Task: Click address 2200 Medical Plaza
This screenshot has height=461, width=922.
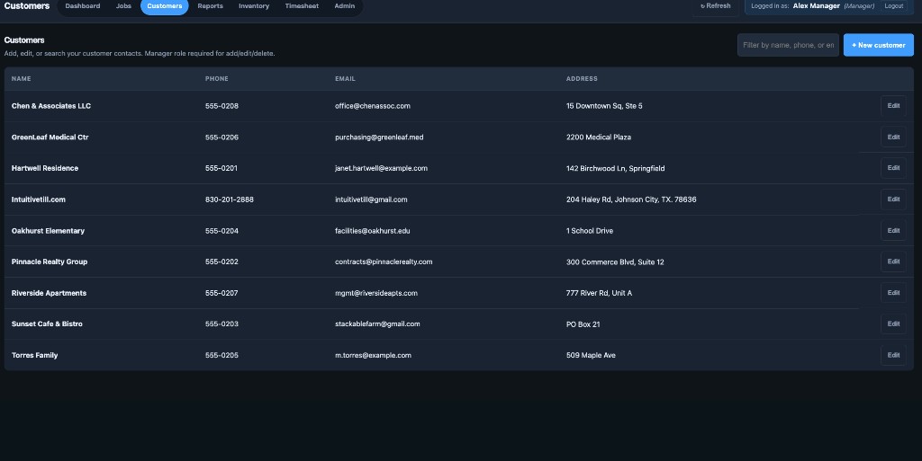Action: click(599, 137)
